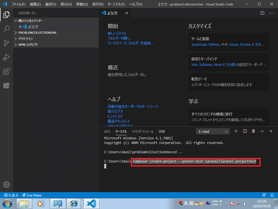Close the terminal panel

coord(271,131)
